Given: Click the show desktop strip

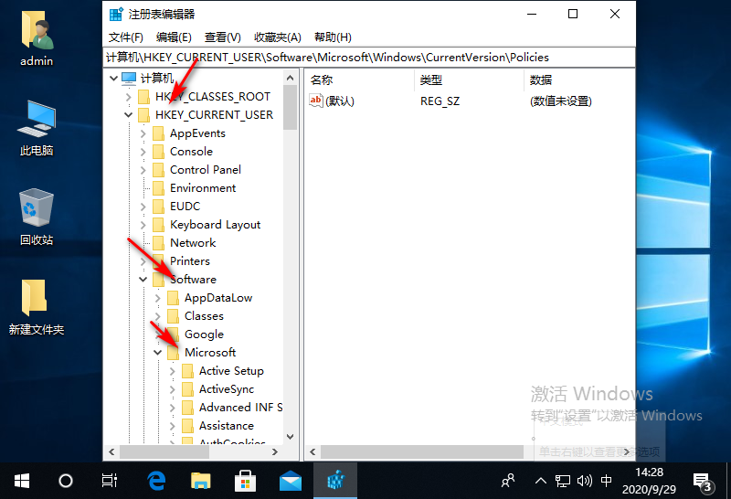Looking at the screenshot, I should tap(728, 481).
